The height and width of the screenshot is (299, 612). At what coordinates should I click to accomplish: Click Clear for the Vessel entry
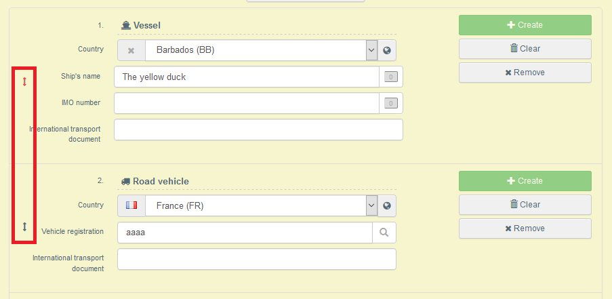[525, 49]
